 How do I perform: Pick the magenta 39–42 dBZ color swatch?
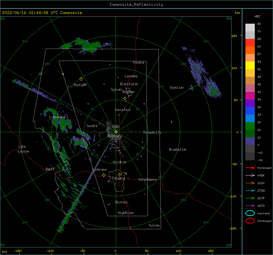click(250, 96)
